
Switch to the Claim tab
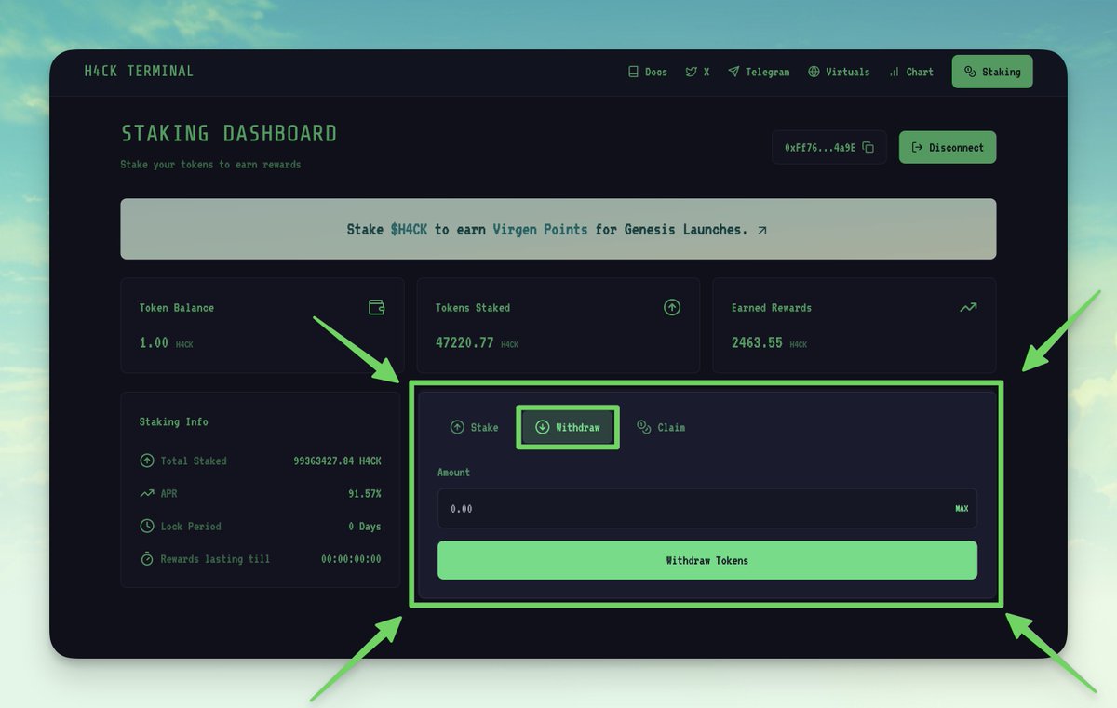click(x=661, y=427)
